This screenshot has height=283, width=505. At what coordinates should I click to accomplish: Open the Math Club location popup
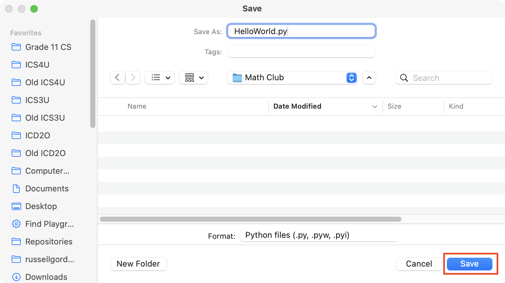pyautogui.click(x=292, y=78)
